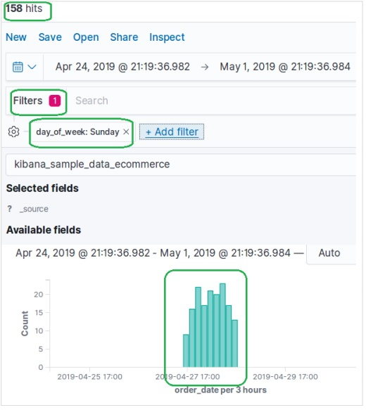Click Save in the top menu
This screenshot has width=366, height=410.
[x=50, y=37]
